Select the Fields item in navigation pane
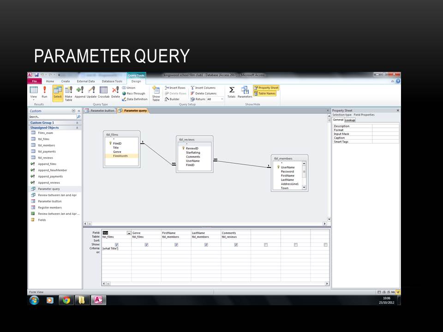The image size is (443, 332). coord(42,220)
